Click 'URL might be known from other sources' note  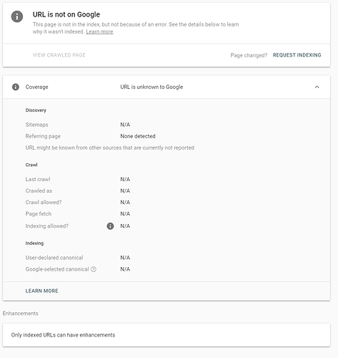coord(110,147)
